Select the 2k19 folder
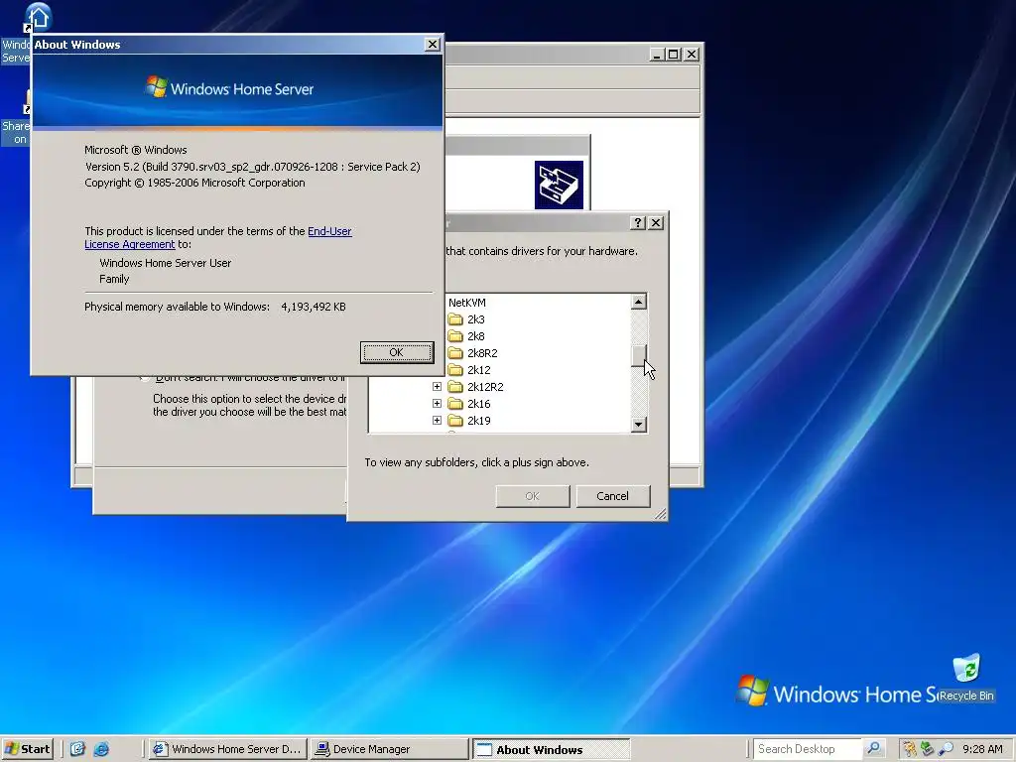This screenshot has height=762, width=1016. point(478,421)
